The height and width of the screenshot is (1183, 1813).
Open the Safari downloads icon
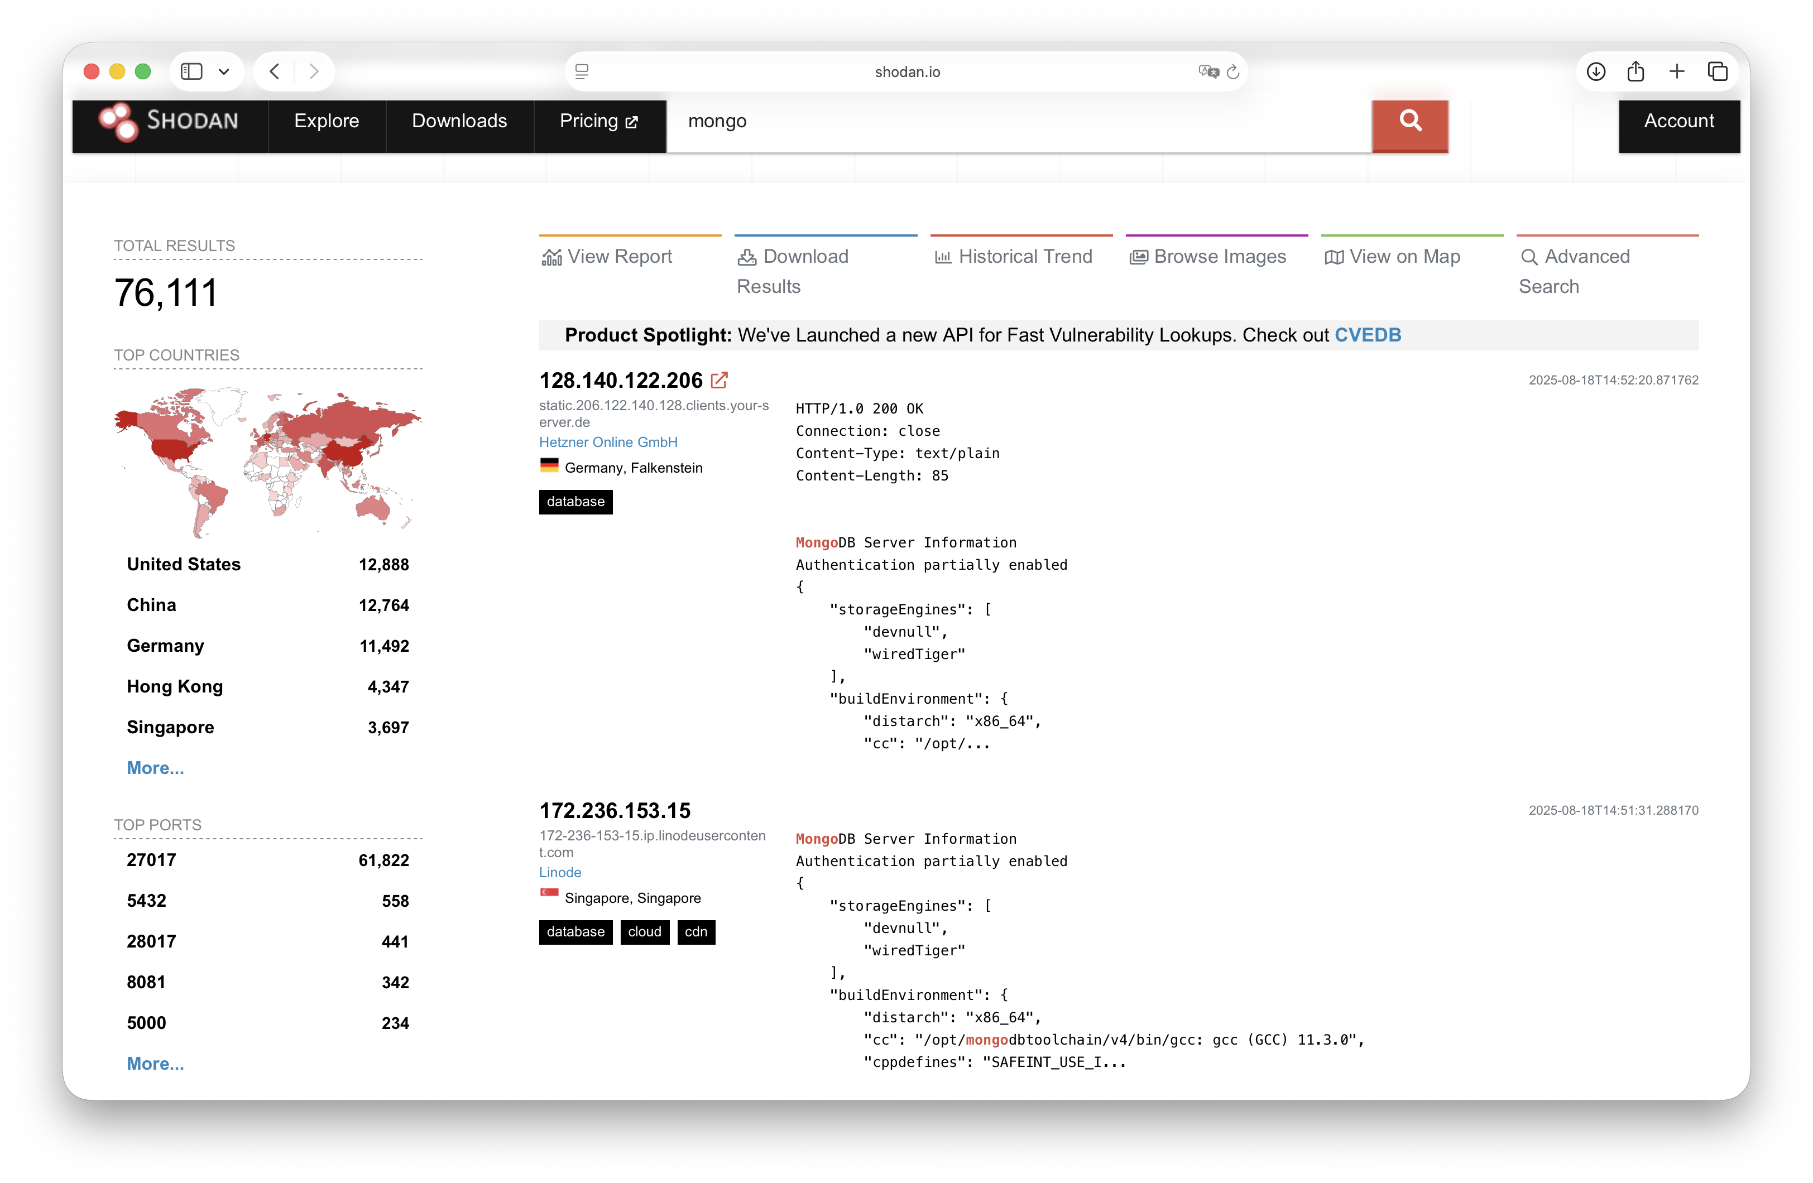click(1596, 71)
